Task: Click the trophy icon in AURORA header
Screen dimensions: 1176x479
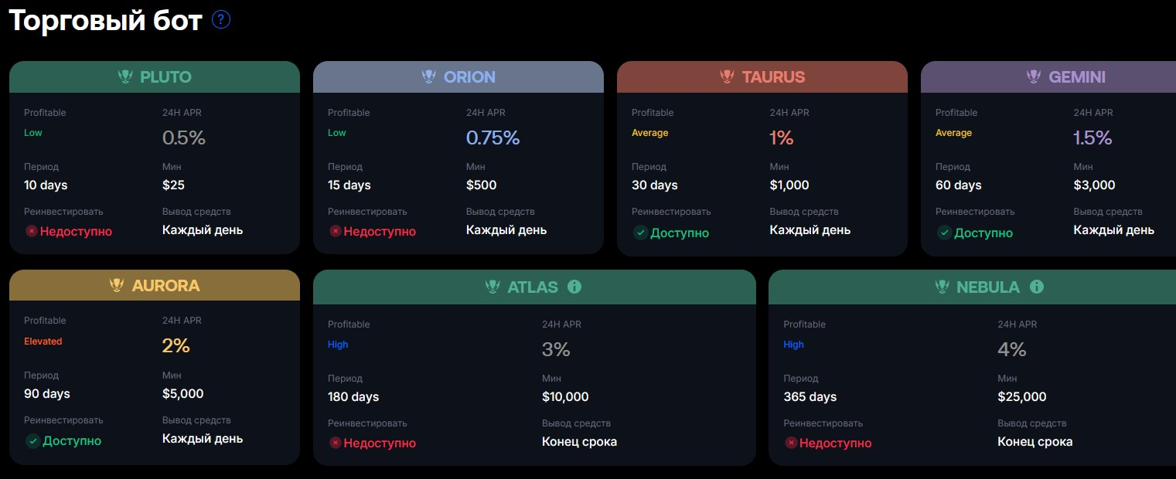Action: (117, 285)
